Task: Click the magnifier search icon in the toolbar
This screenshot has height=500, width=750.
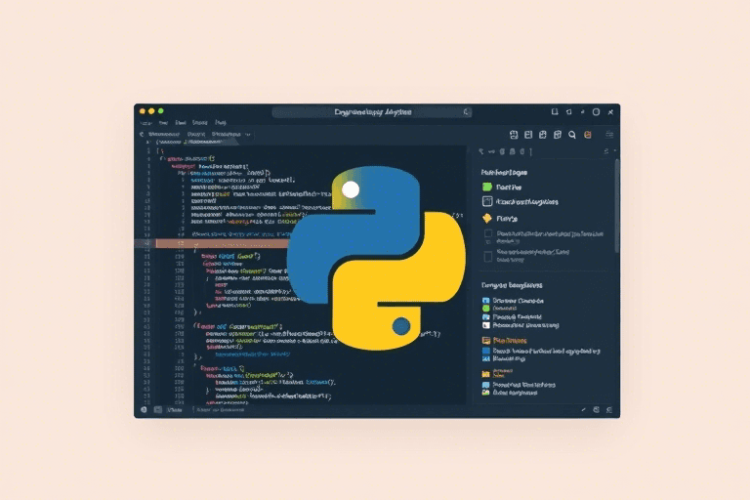Action: pos(572,135)
